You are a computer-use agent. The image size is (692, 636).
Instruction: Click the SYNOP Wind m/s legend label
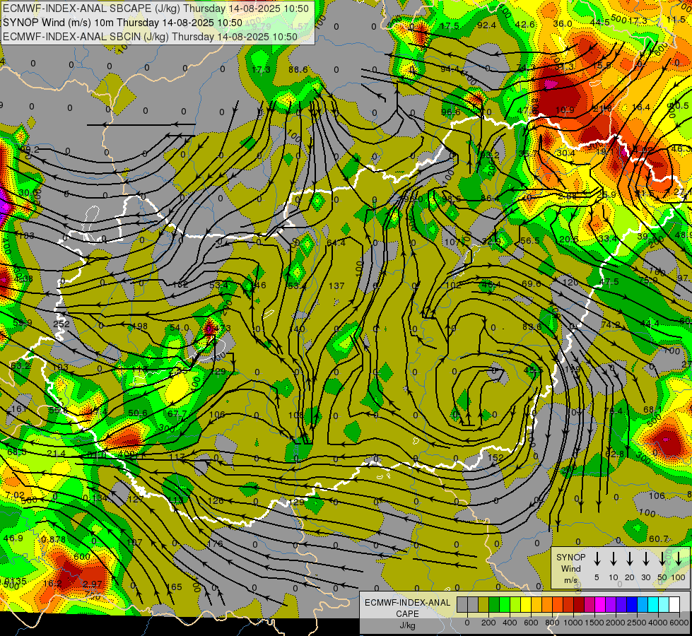570,568
